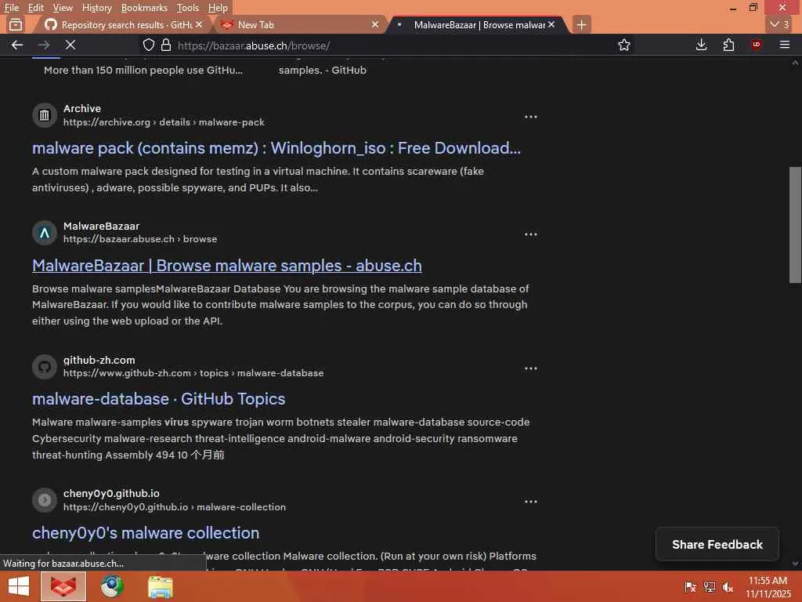Open the uBlock Origin extension icon

756,45
